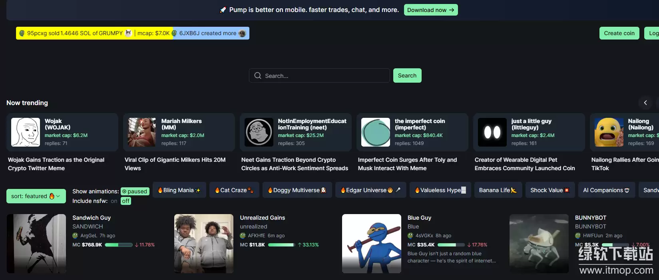The image size is (659, 280).
Task: Click the Unrealized Gains market cap progress bar
Action: click(281, 245)
